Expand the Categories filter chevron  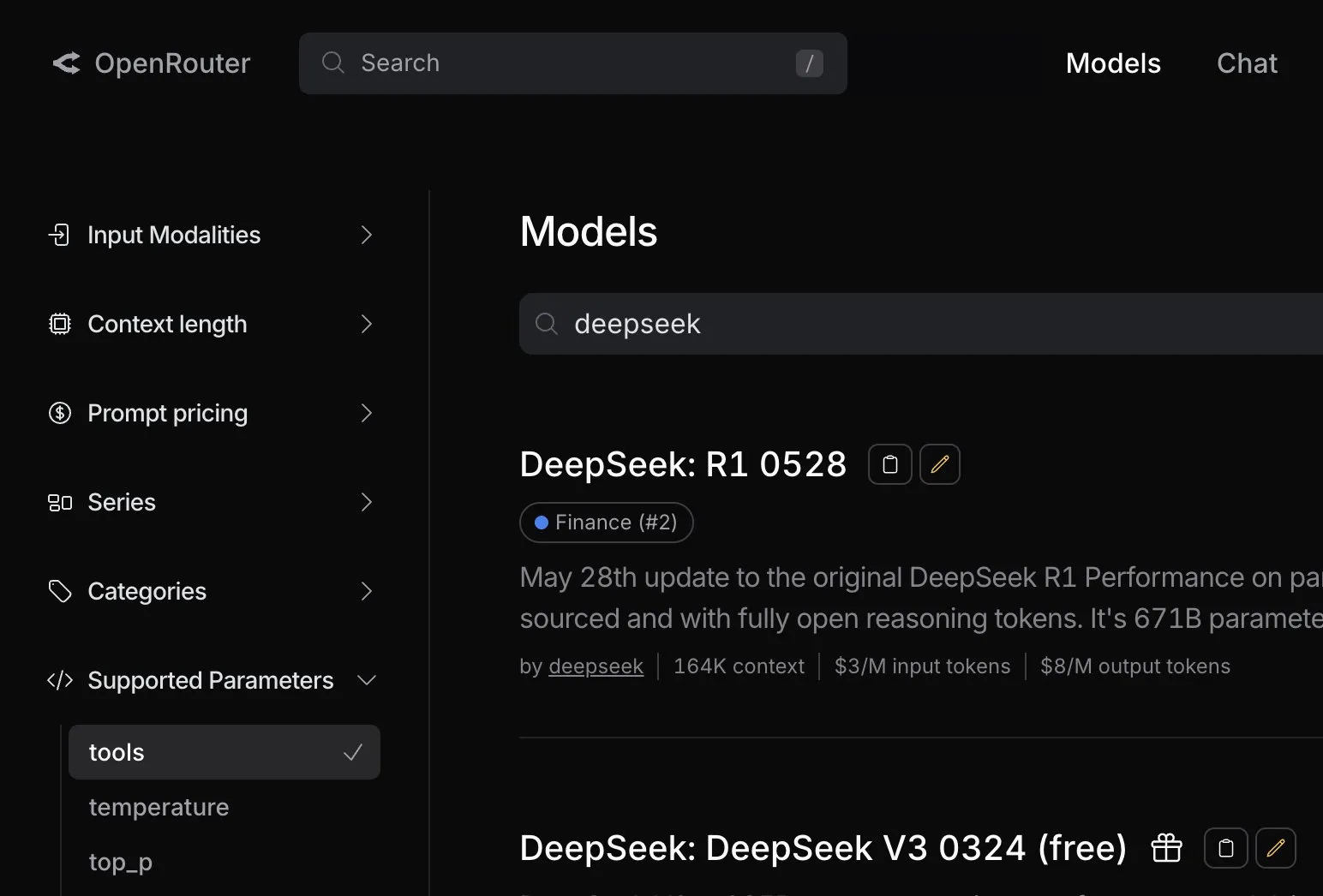(x=367, y=591)
